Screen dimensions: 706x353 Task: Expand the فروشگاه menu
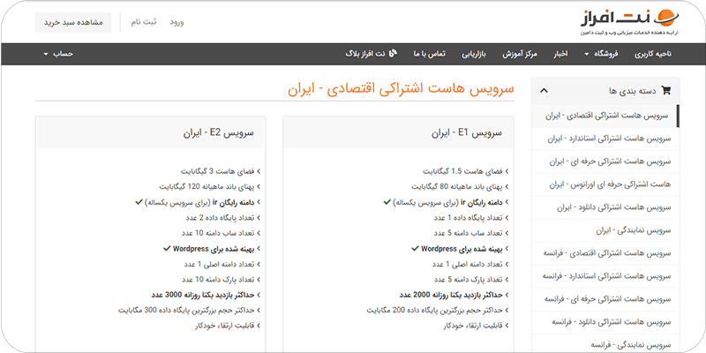tap(602, 54)
